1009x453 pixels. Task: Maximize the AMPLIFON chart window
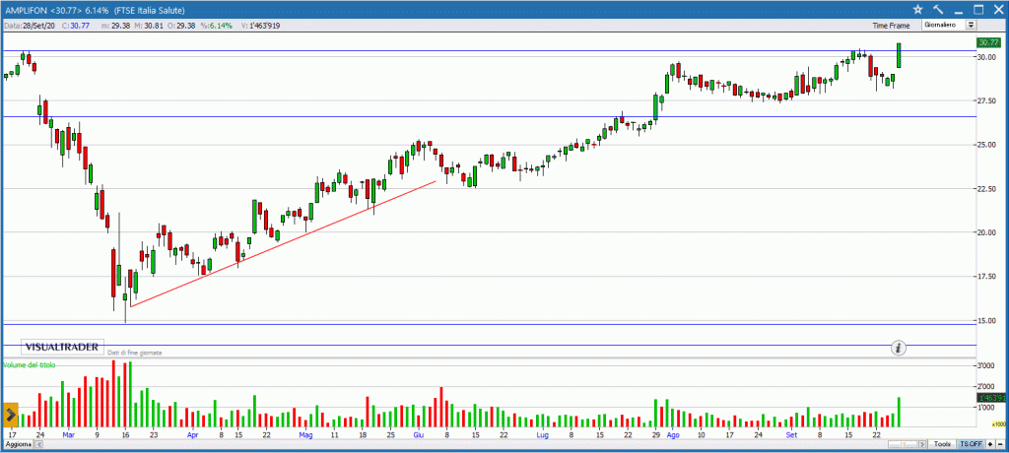click(978, 9)
